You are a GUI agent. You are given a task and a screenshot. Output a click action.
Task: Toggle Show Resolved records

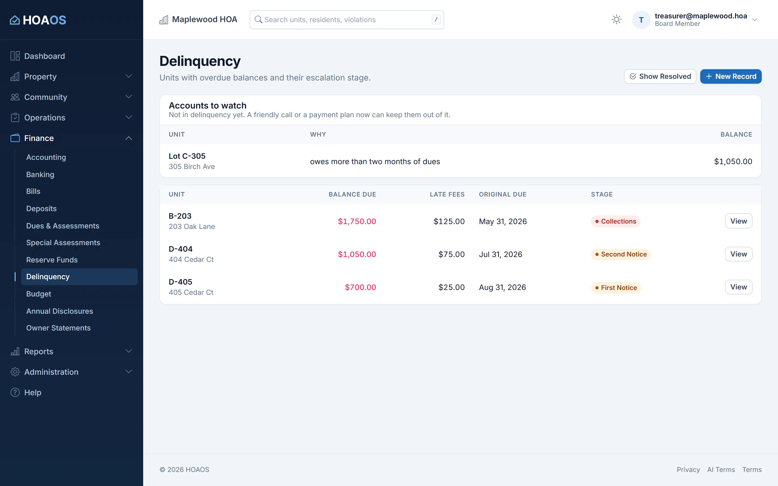(x=660, y=76)
